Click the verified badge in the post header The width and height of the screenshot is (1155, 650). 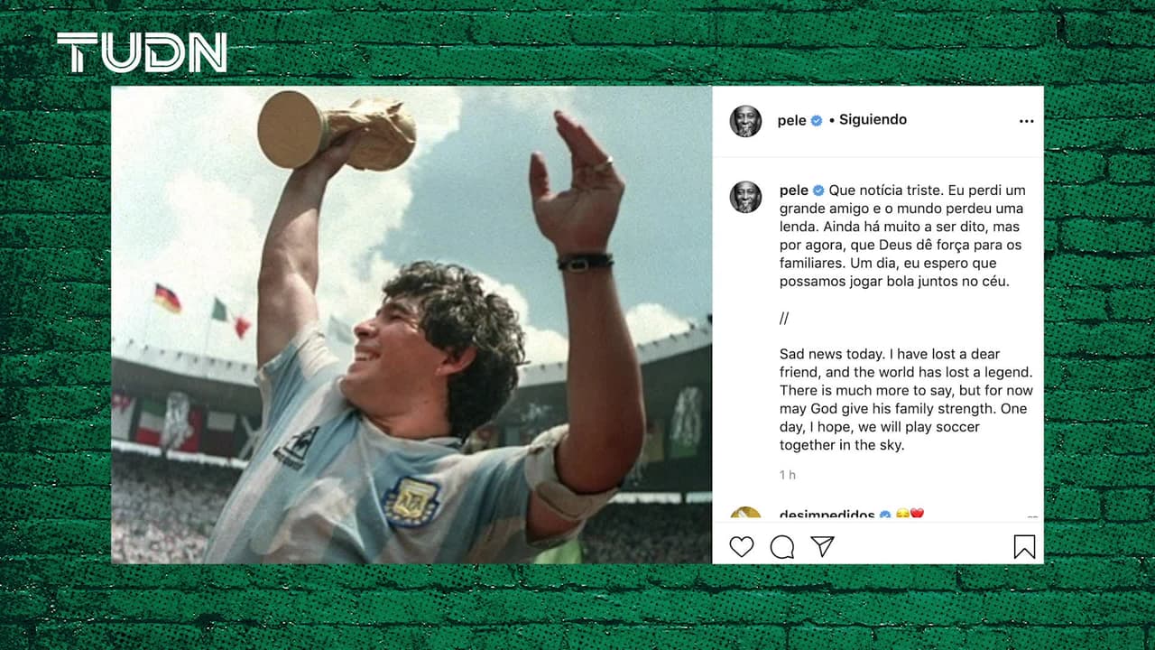[x=817, y=120]
